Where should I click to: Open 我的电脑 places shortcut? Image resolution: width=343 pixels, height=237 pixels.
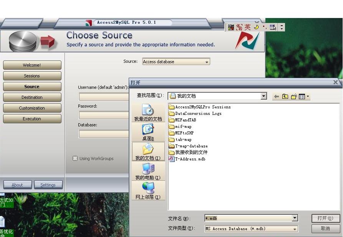pos(148,171)
